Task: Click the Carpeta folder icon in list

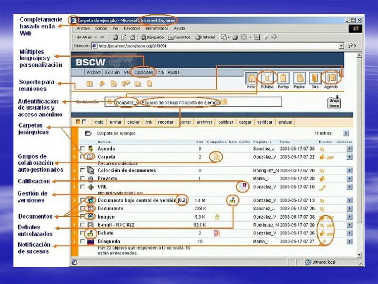Action: [90, 156]
